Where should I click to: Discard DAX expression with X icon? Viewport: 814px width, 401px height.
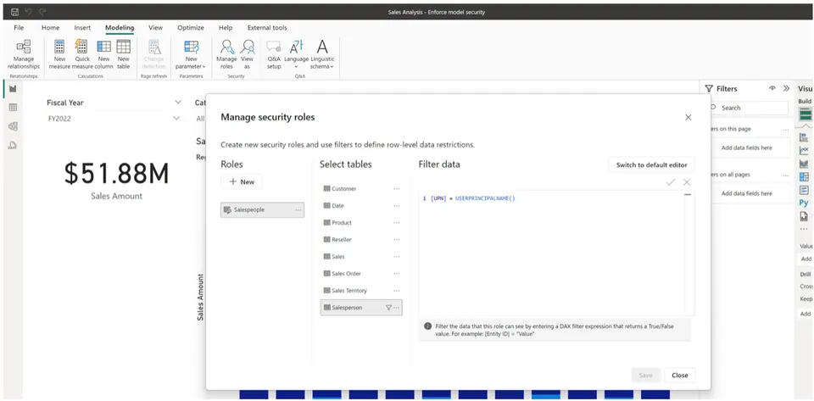(x=687, y=182)
